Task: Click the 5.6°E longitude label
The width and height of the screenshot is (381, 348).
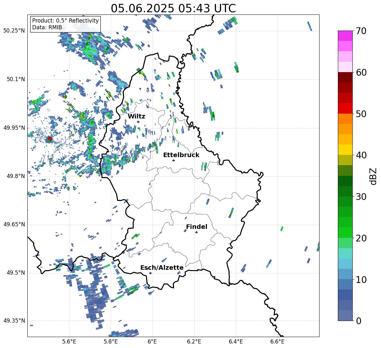Action: [69, 342]
